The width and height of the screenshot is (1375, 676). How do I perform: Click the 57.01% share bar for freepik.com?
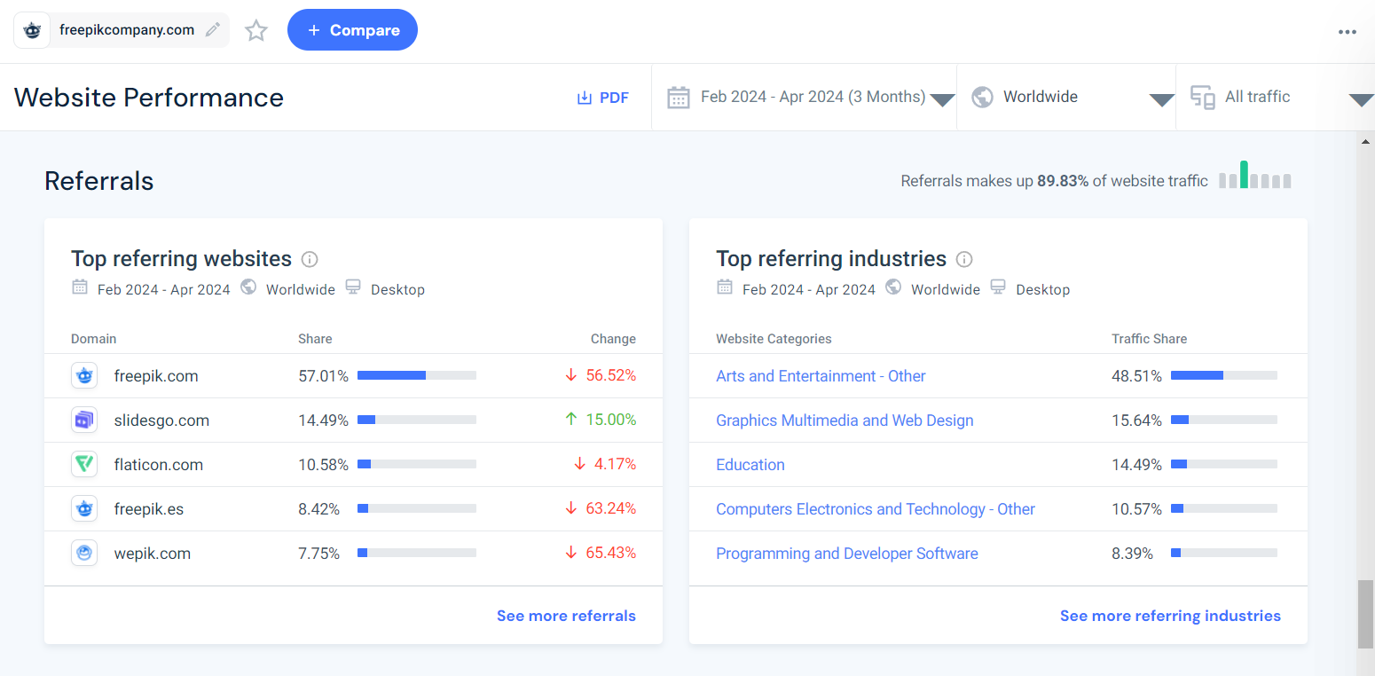(x=417, y=376)
